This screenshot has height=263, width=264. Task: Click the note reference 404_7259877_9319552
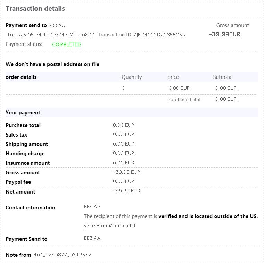pyautogui.click(x=63, y=255)
